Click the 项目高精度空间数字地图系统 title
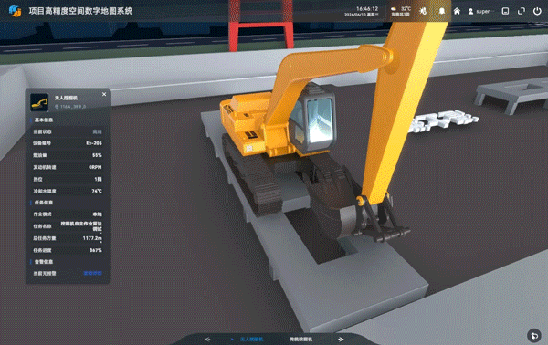Screen dimensions: 548x345 coord(80,11)
